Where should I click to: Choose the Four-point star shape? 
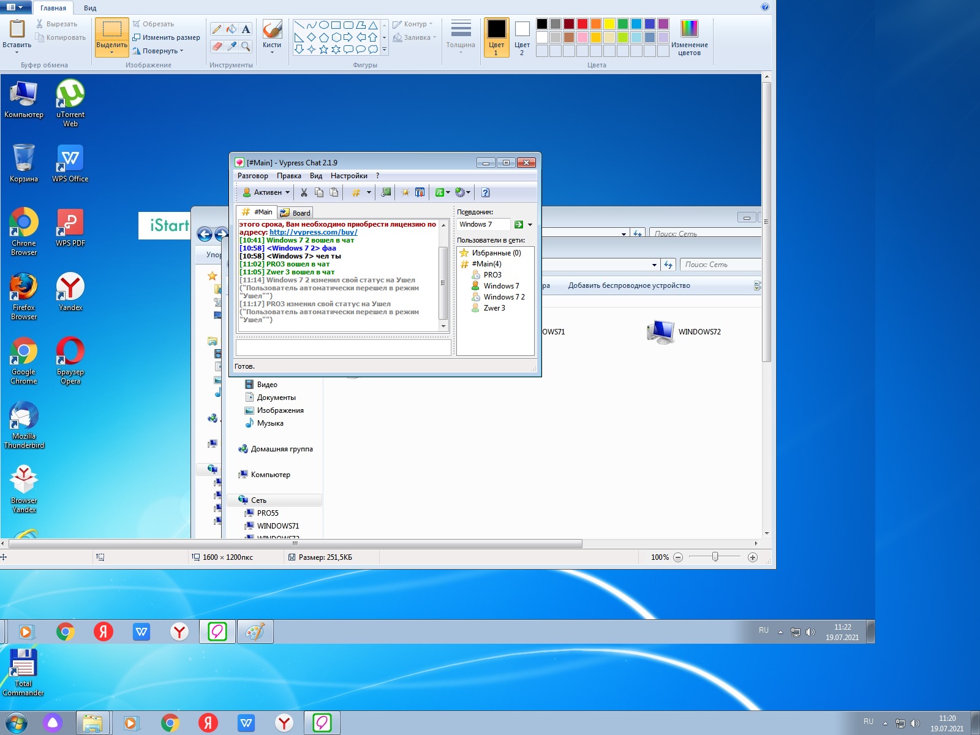(312, 49)
